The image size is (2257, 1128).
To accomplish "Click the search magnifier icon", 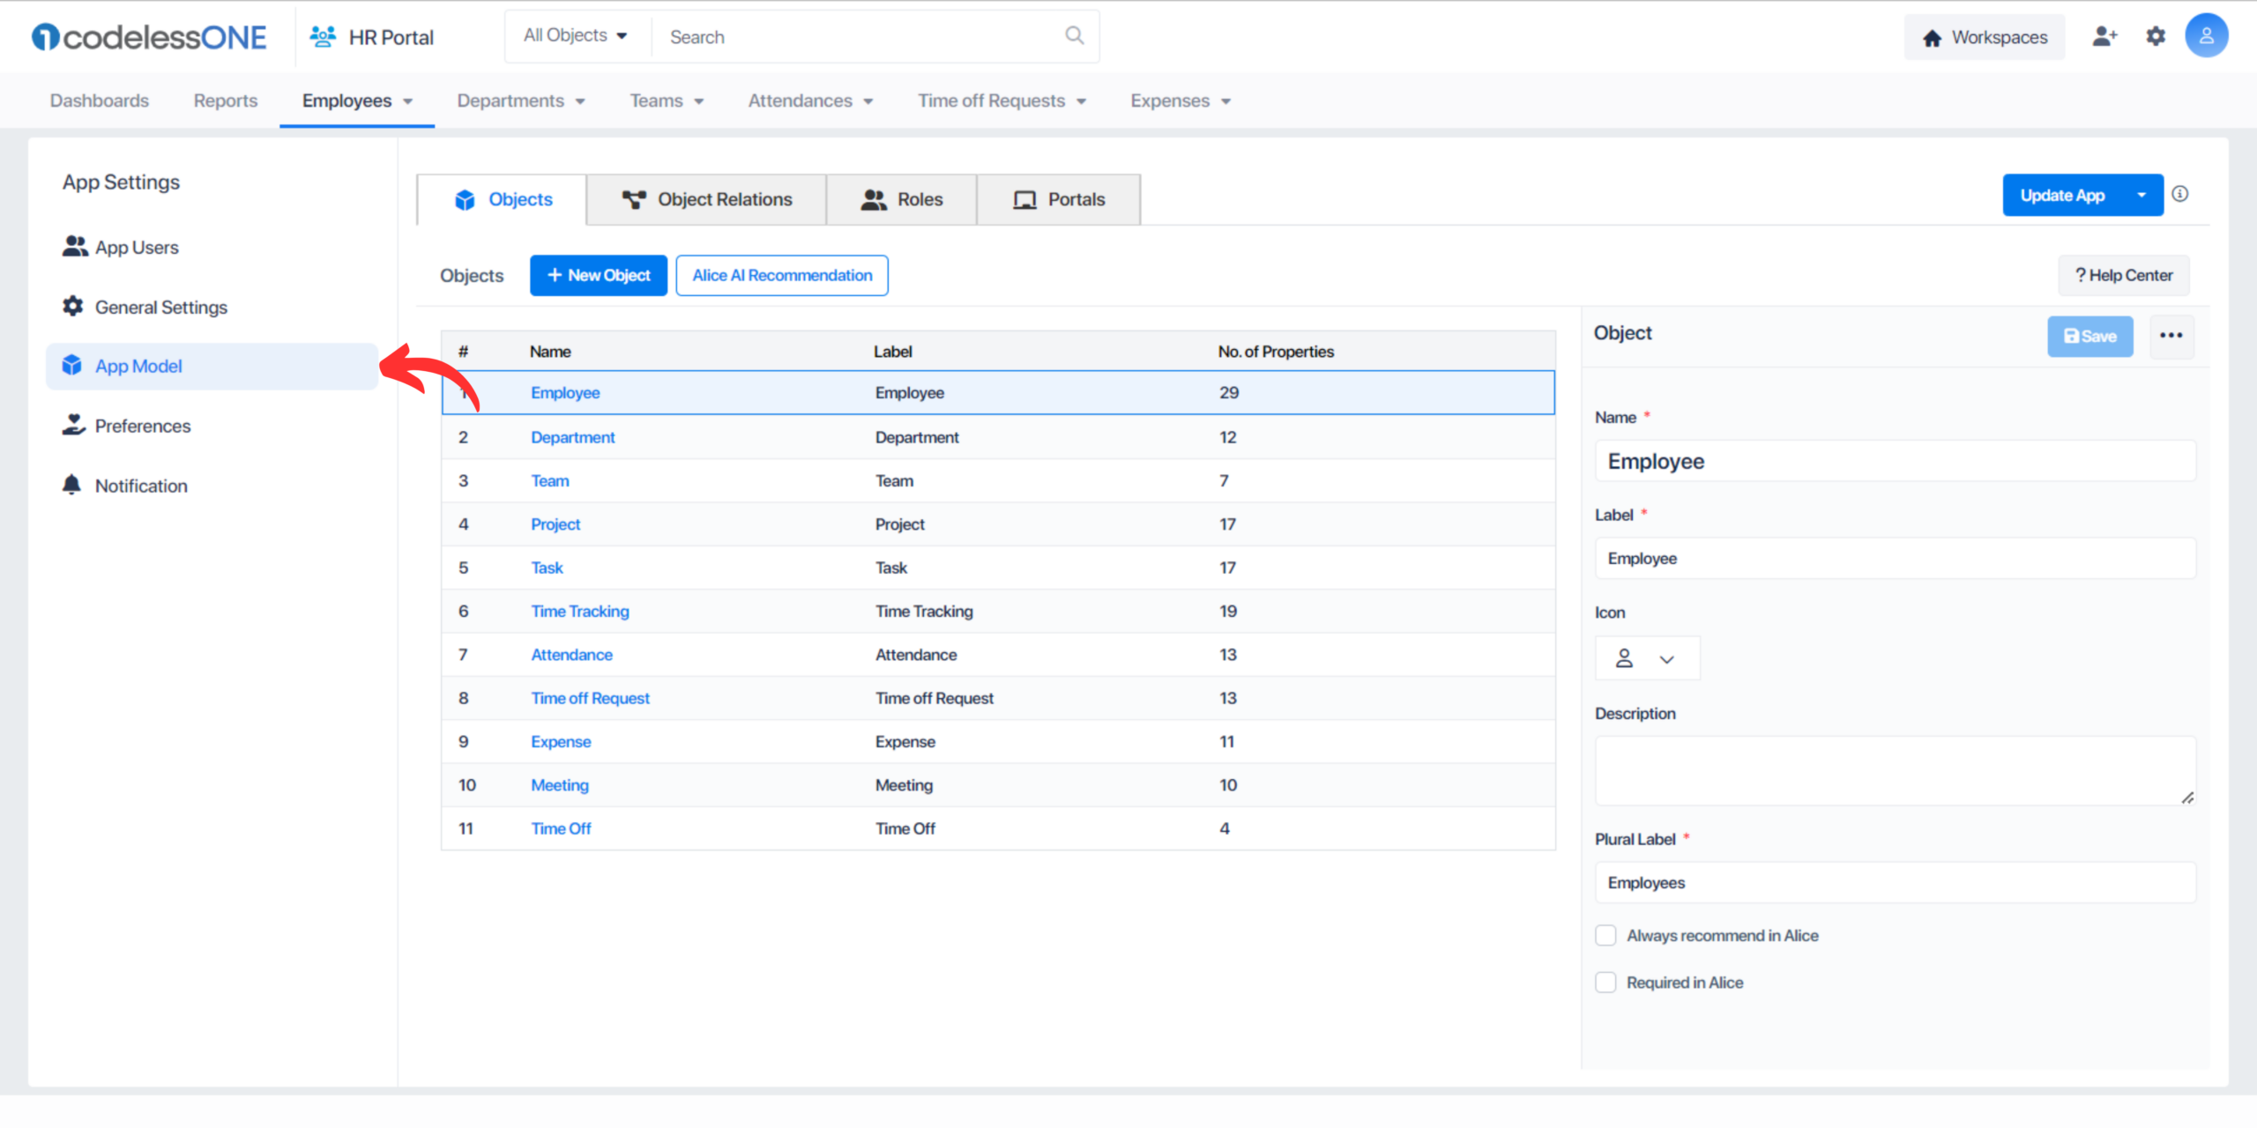I will coord(1074,35).
